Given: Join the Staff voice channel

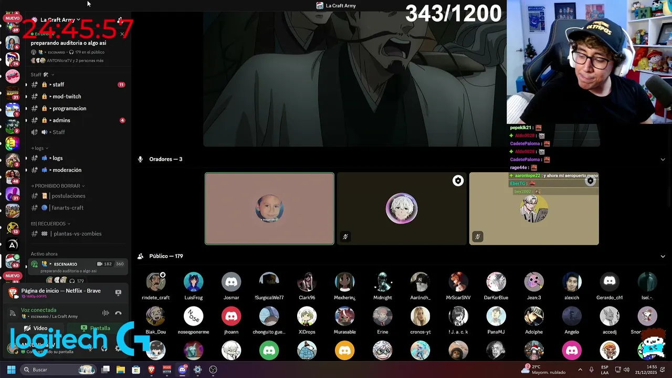Looking at the screenshot, I should [x=78, y=132].
